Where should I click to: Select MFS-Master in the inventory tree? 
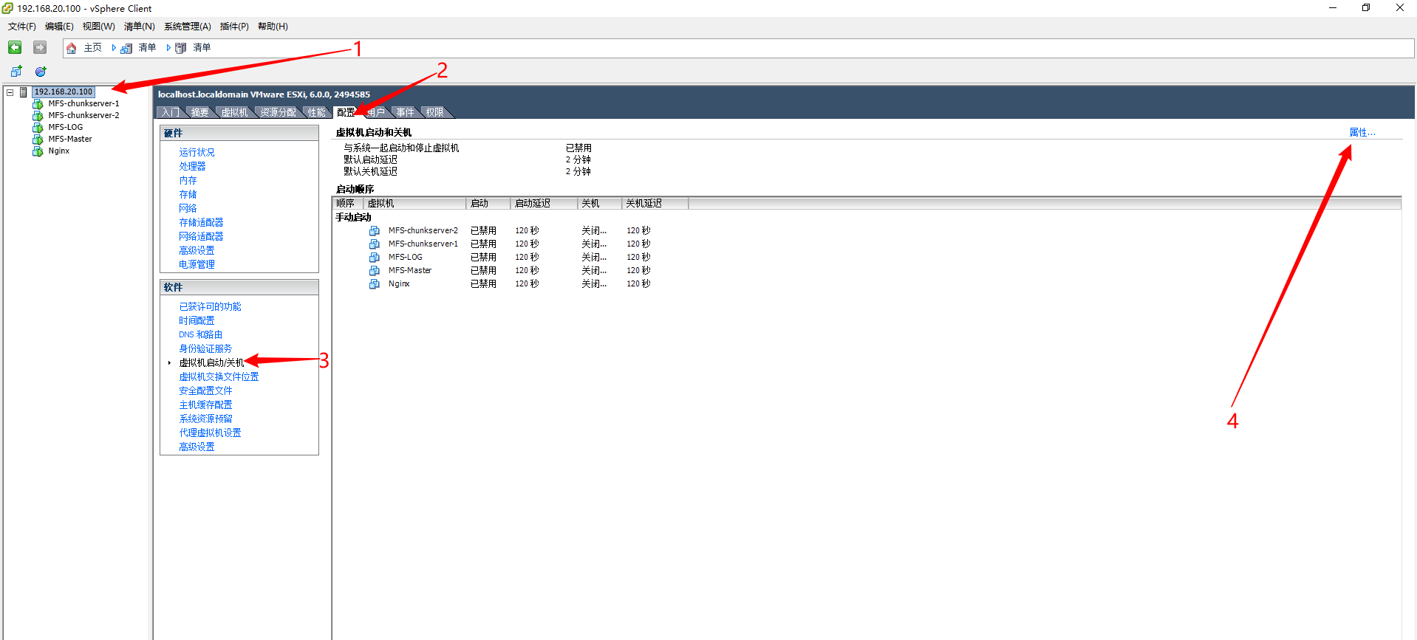[x=70, y=140]
